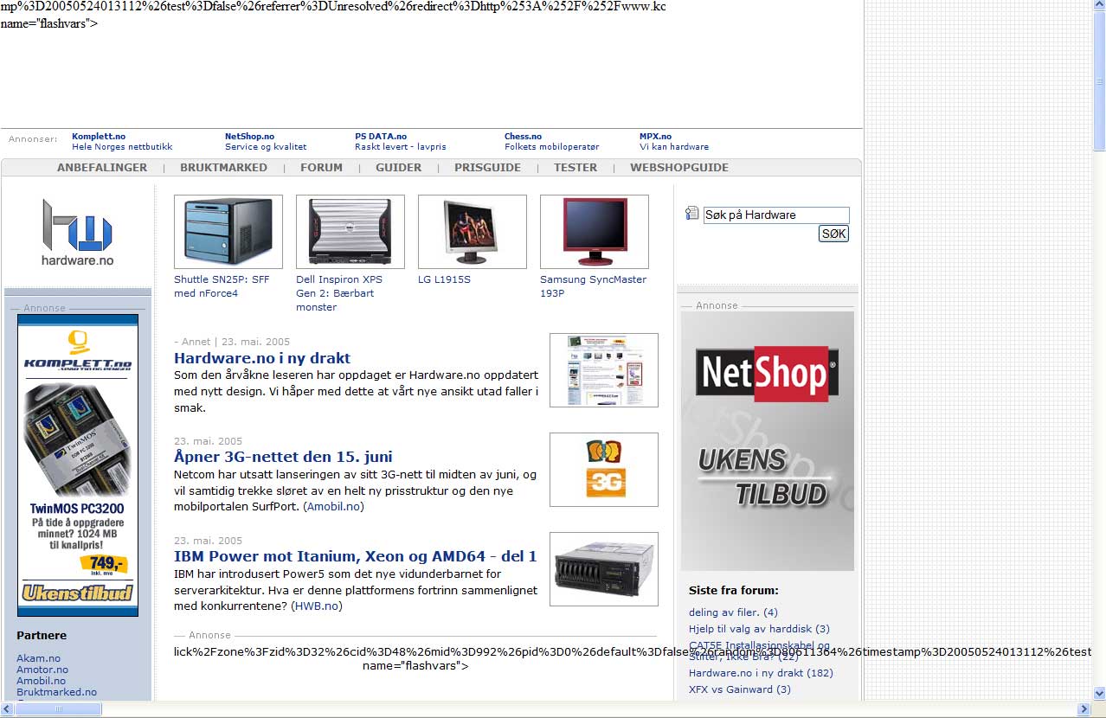Open Amobil.no partner link in Partnere list
1106x718 pixels.
[41, 681]
